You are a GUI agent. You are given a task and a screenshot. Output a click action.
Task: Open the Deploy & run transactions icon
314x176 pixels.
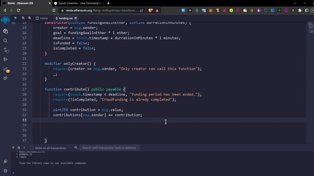[x=5, y=59]
